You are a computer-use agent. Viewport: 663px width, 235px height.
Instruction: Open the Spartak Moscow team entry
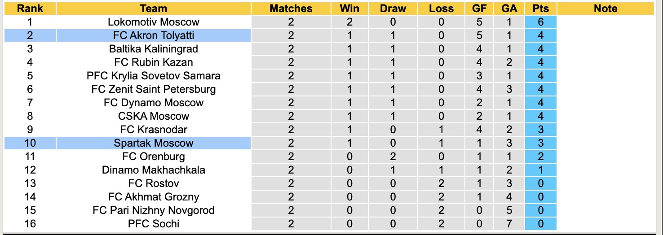pyautogui.click(x=154, y=143)
